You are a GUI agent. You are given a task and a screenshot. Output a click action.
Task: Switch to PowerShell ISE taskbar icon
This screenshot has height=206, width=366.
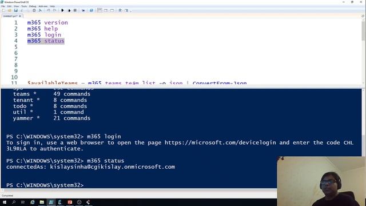tap(51, 202)
